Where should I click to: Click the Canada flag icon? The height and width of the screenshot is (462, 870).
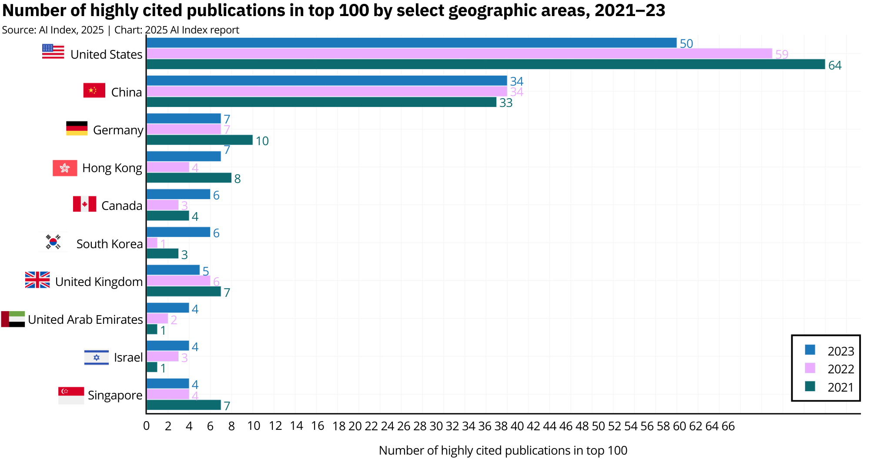point(84,204)
